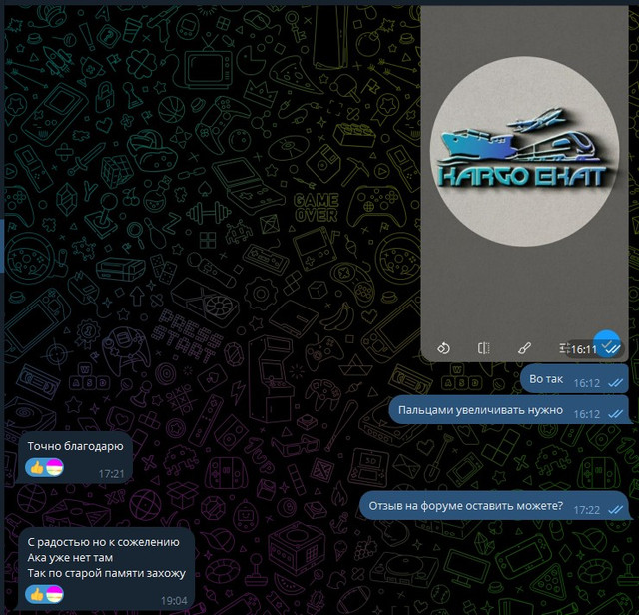Click read checkmarks beside the 17:22 timestamp
Screen dimensions: 639x615
[615, 510]
